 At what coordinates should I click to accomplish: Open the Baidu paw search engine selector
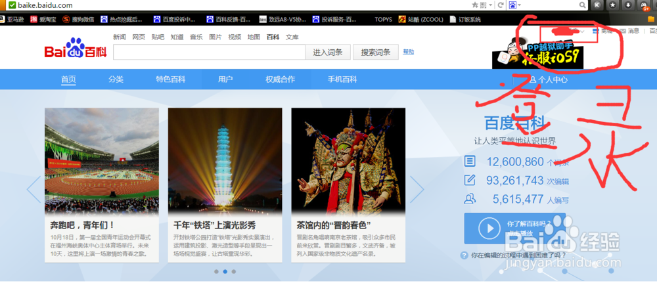click(x=514, y=5)
